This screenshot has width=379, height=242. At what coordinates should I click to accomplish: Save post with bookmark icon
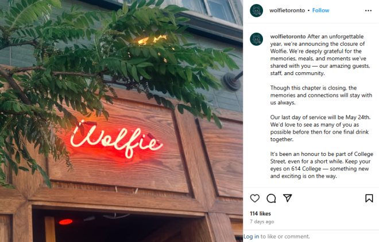pyautogui.click(x=369, y=198)
